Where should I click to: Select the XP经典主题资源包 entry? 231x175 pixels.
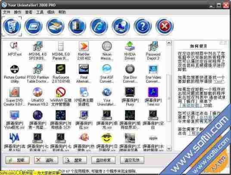coord(84,97)
